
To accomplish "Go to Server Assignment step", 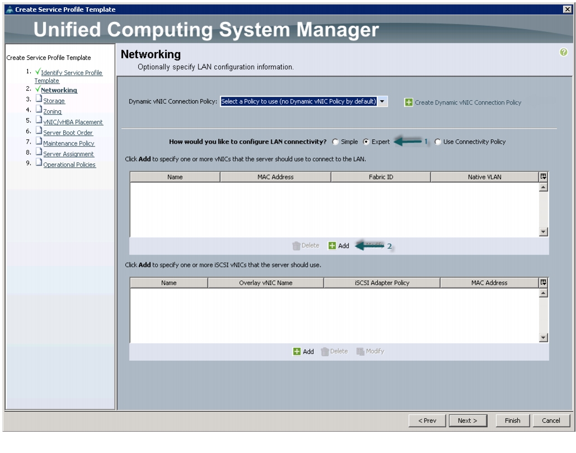I will point(68,154).
